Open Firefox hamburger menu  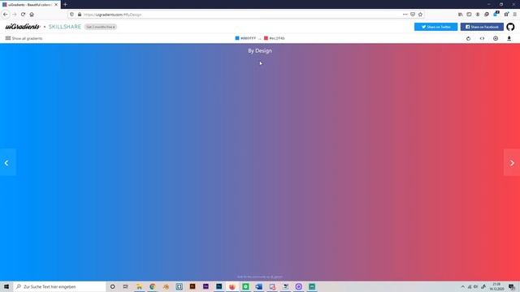tap(514, 15)
